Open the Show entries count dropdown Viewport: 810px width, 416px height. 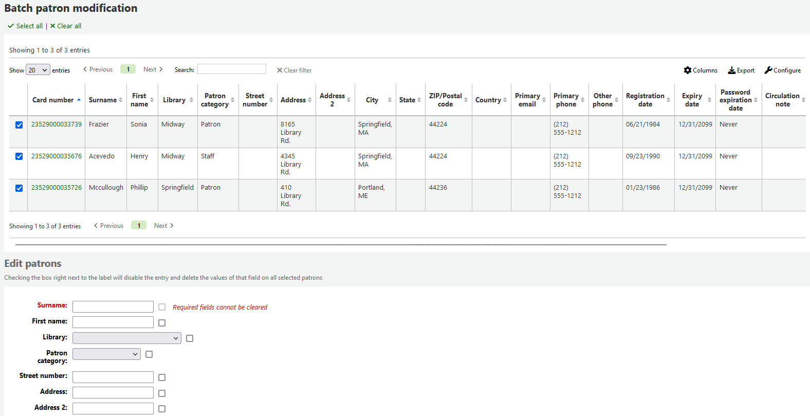pos(38,70)
